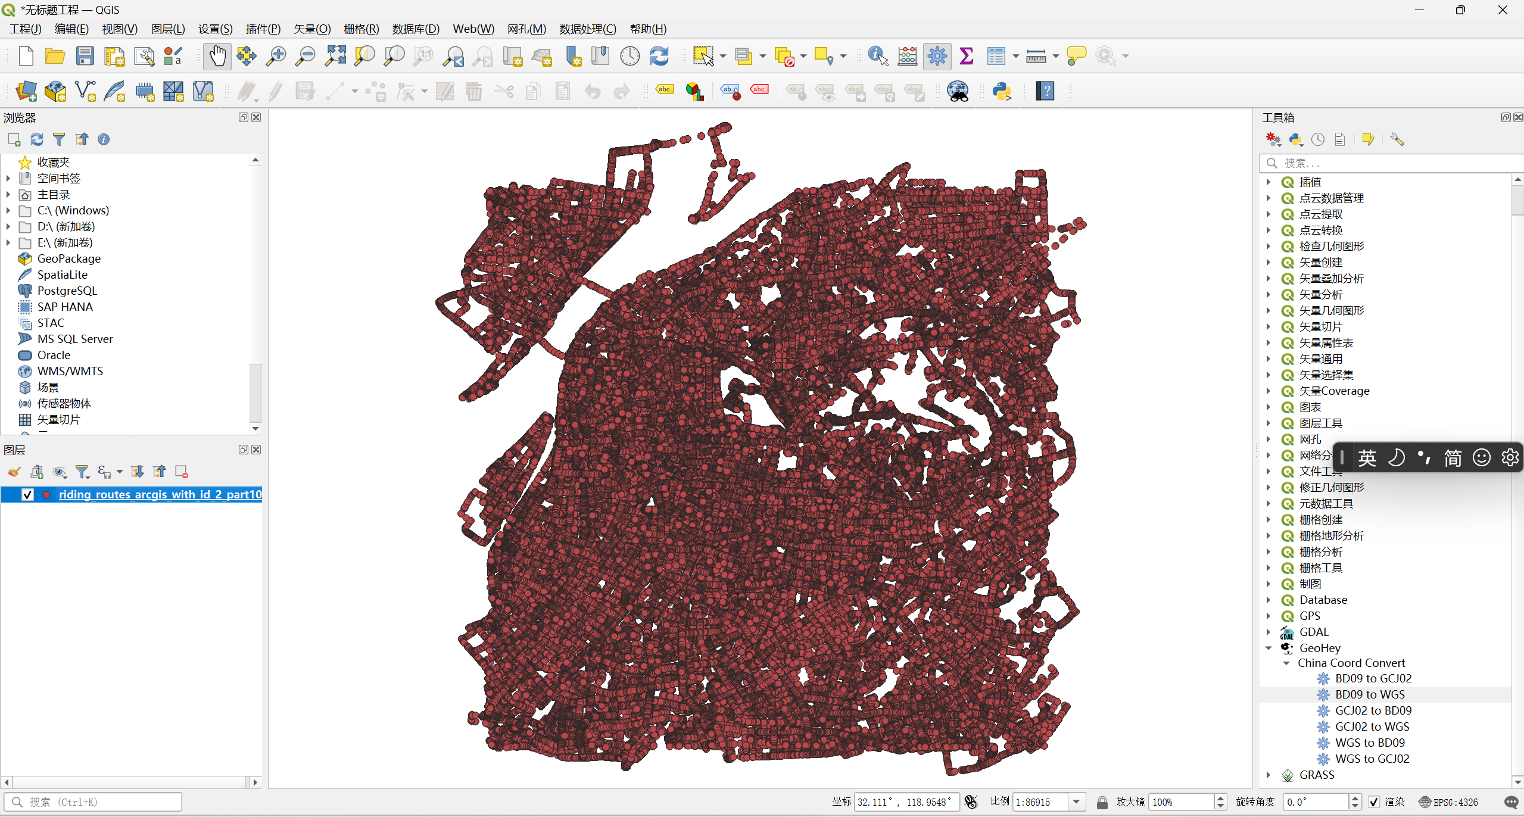Open the Python console icon
Image resolution: width=1524 pixels, height=817 pixels.
[1002, 91]
